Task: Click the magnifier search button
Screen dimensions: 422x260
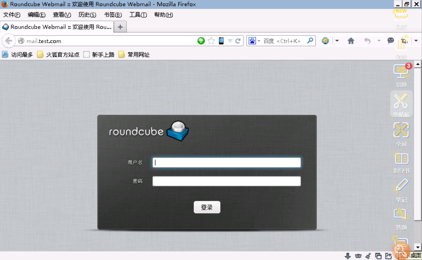Action: click(x=310, y=41)
